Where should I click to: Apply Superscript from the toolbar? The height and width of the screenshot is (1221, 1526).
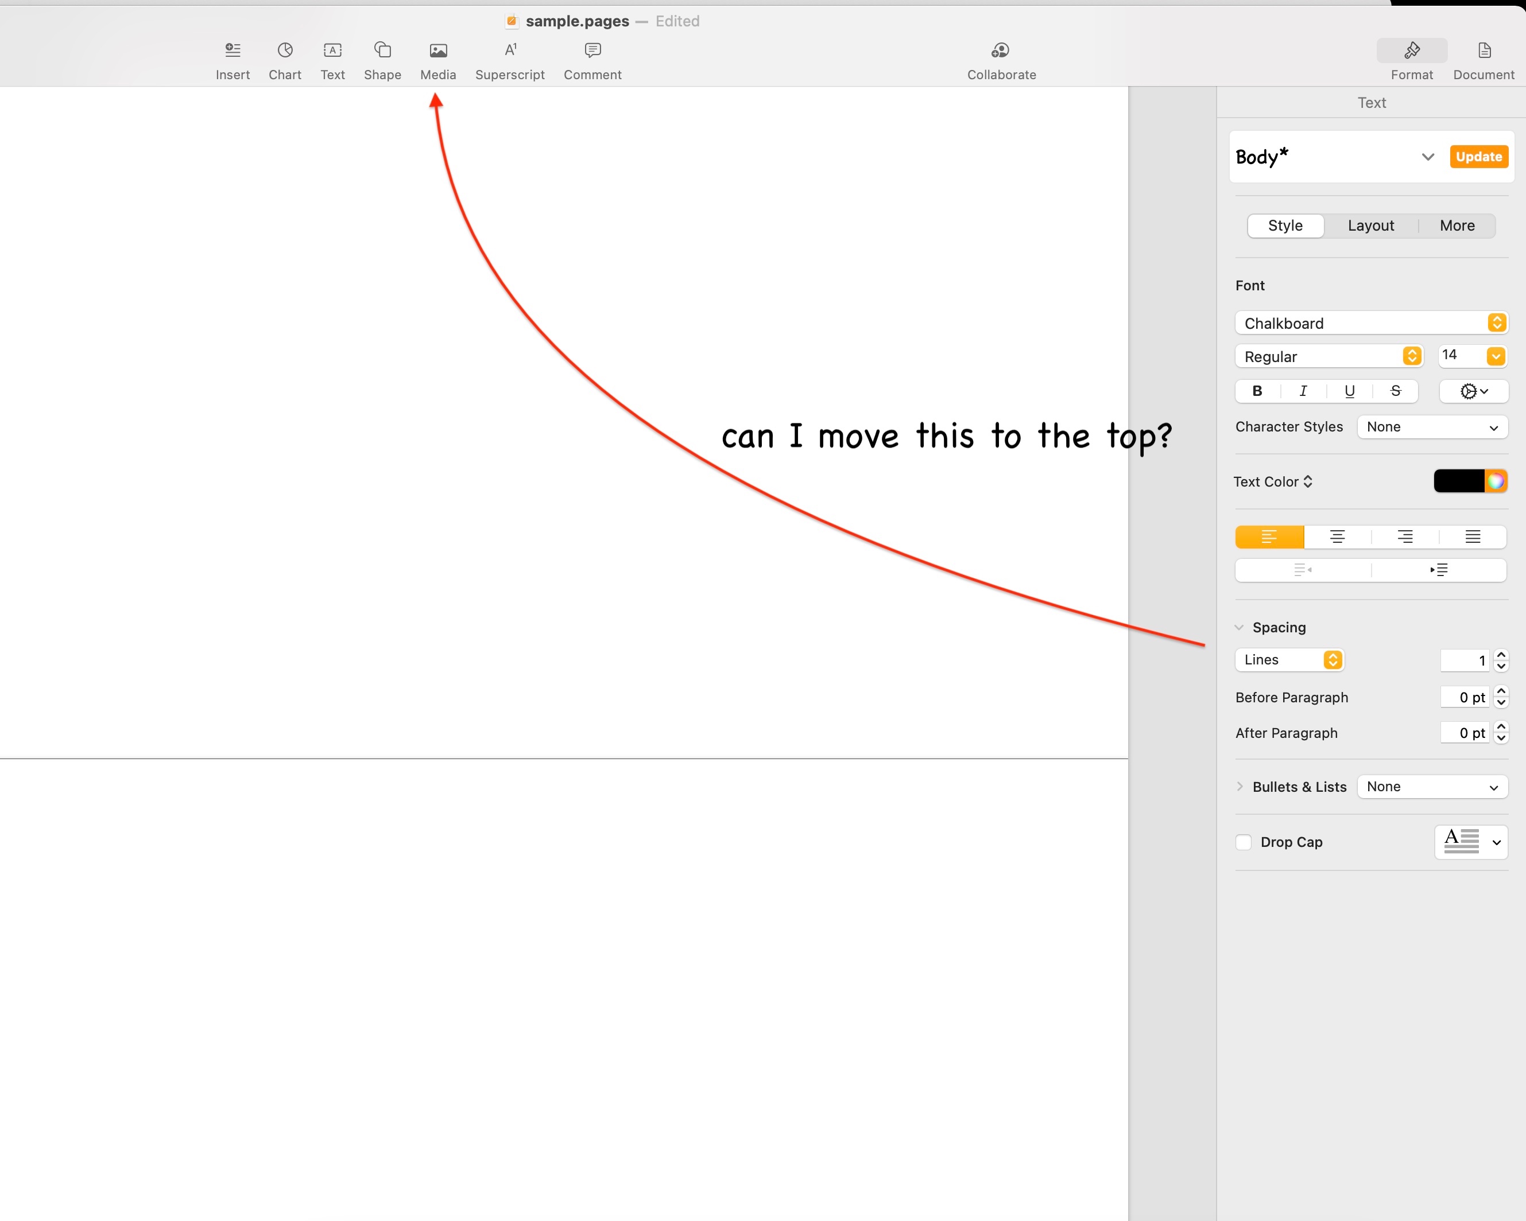point(510,60)
